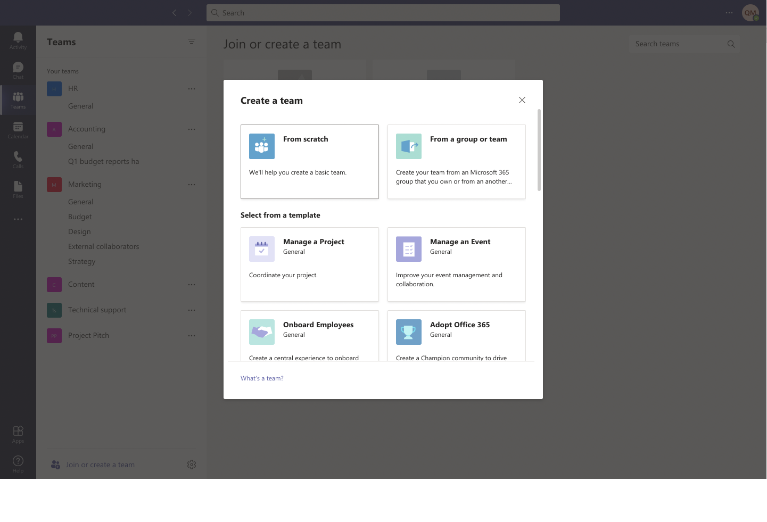Click the Create a team dialog scrollbar
This screenshot has height=522, width=767.
click(539, 150)
